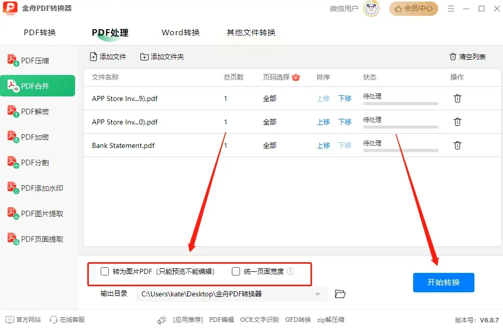Viewport: 503px width, 328px height.
Task: Enable 转为图片PDF checkbox
Action: coord(105,271)
